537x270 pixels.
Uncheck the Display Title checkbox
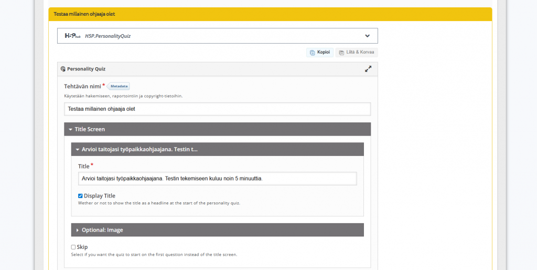pos(81,196)
